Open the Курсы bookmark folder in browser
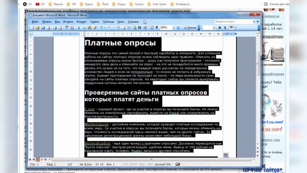This screenshot has height=173, width=307. [86, 4]
